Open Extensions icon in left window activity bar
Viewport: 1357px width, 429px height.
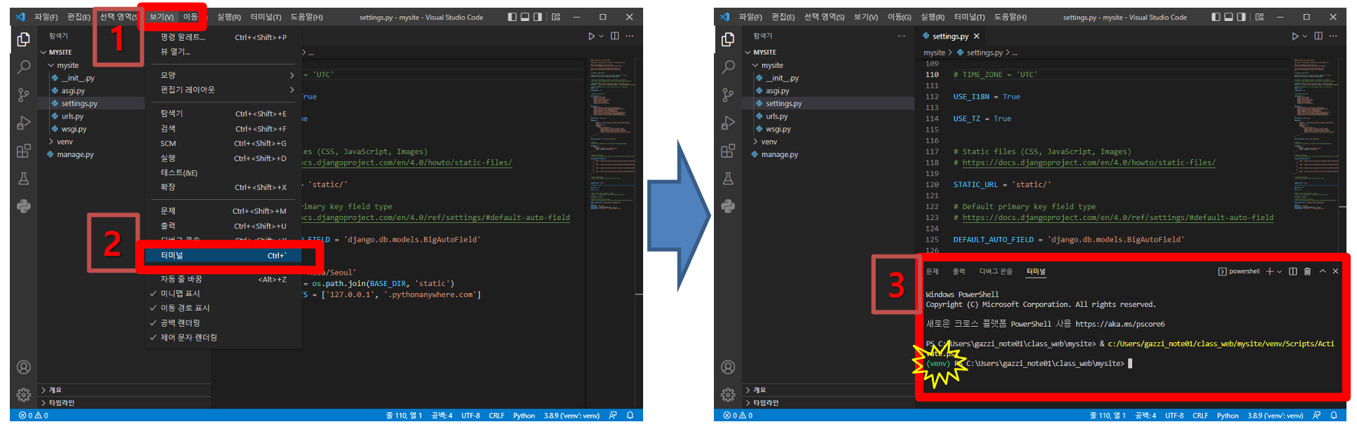[24, 151]
